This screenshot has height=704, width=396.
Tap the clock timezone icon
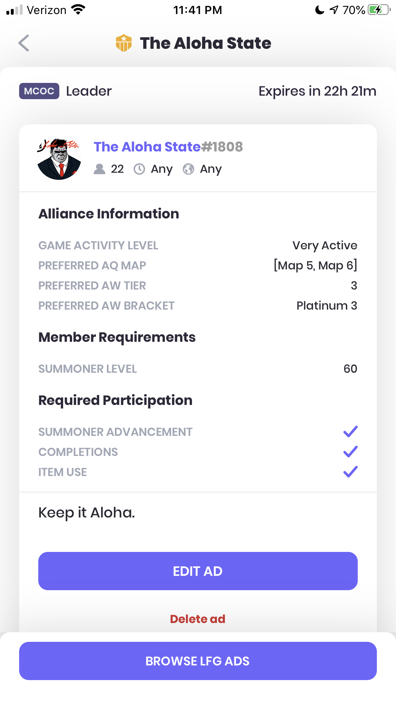[x=139, y=169]
